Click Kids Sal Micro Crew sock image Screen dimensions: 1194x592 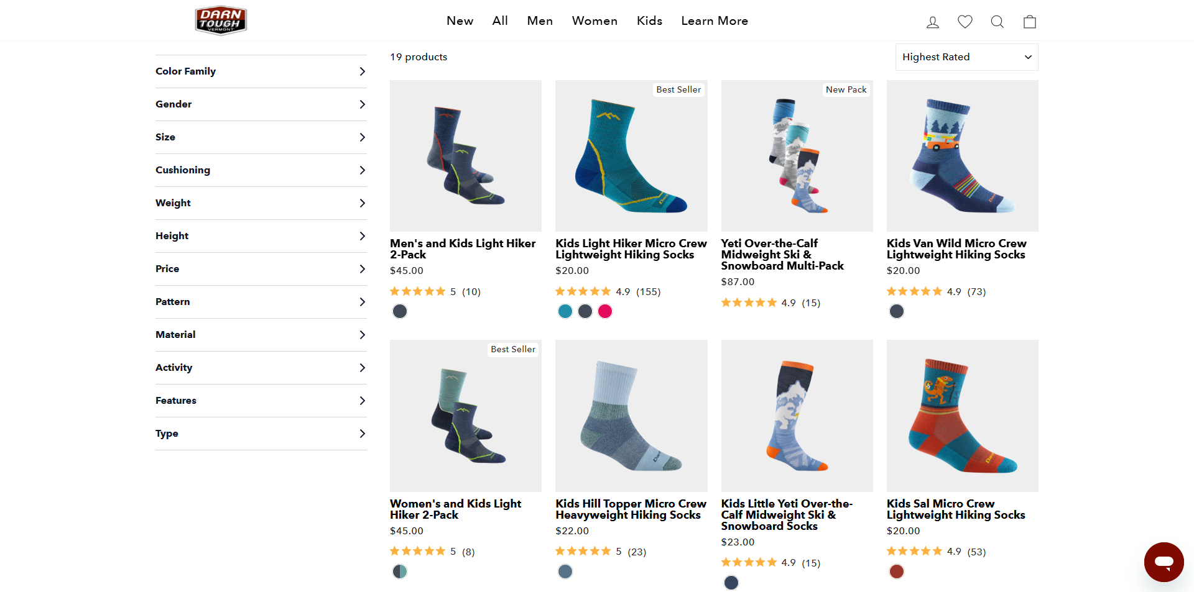(x=962, y=416)
